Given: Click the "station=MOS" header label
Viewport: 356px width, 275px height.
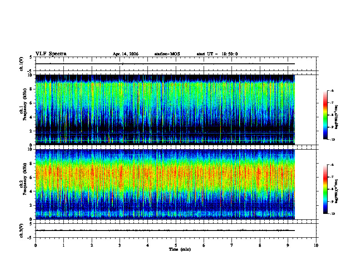Looking at the screenshot, I should coord(167,54).
